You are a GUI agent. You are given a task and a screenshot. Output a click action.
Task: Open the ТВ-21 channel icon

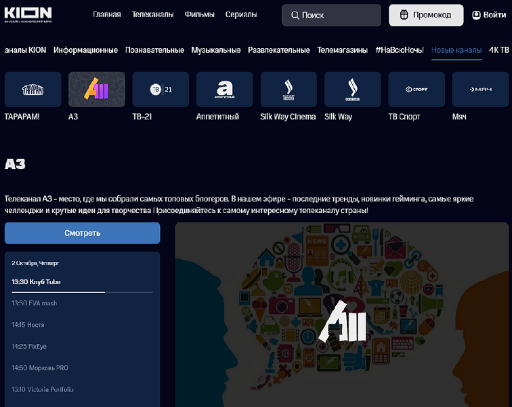(x=161, y=90)
